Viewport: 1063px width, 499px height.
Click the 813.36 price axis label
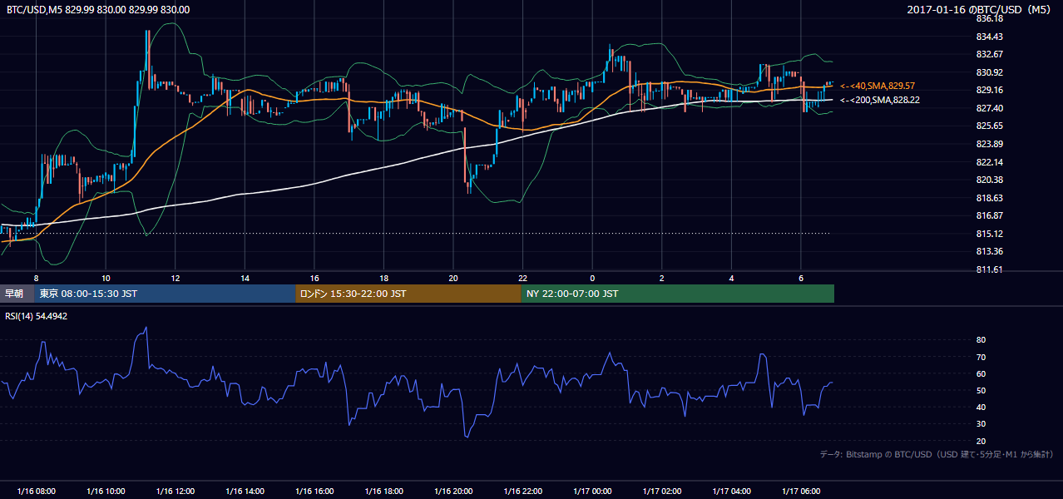pyautogui.click(x=989, y=251)
